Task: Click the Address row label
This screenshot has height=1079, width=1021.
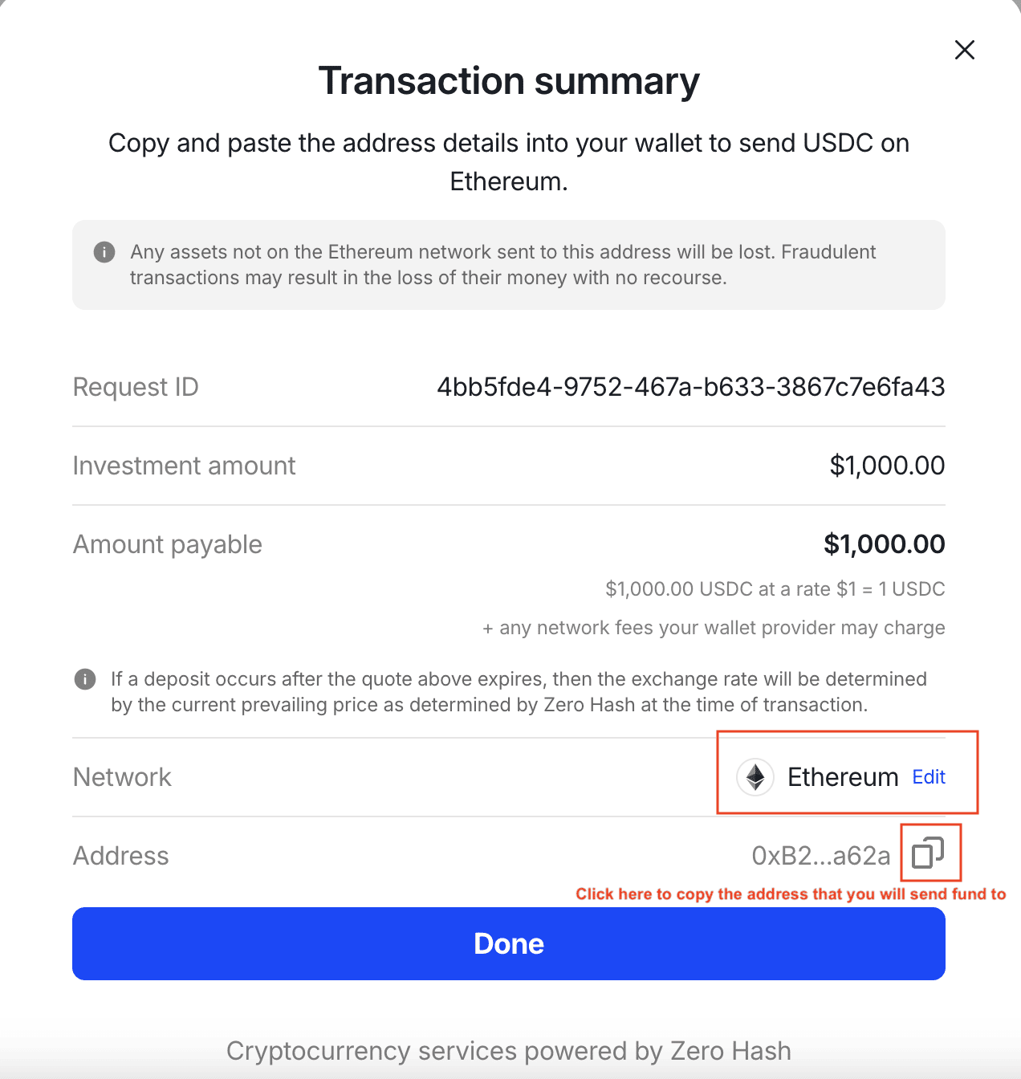Action: point(121,856)
